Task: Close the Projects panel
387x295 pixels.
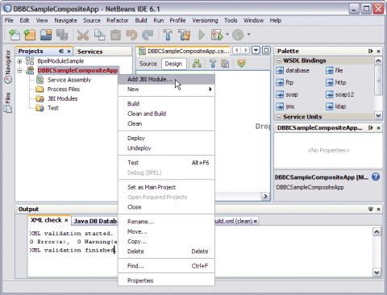Action: click(x=69, y=51)
